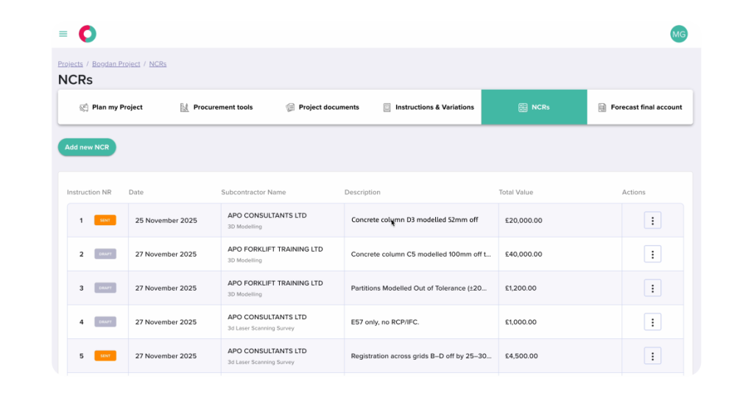
Task: Open kebab menu for E57 only row
Action: tap(652, 322)
